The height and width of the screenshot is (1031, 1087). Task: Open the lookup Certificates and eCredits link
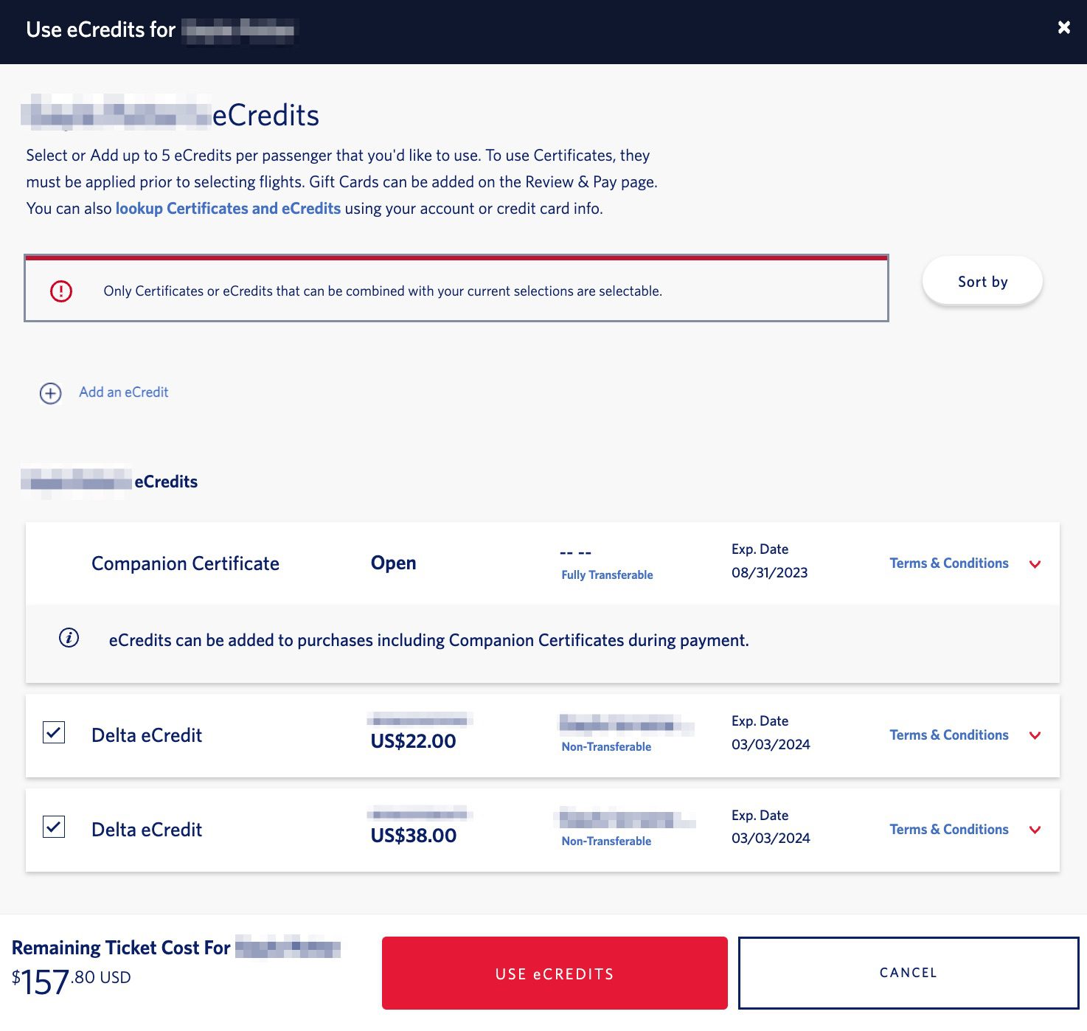point(227,208)
